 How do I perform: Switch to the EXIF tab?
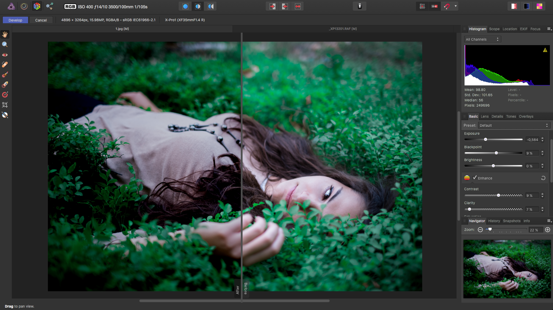click(x=524, y=29)
